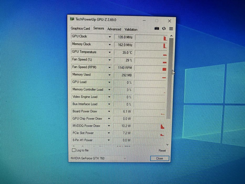
Task: Open the GPU Chip Power Draw dropdown
Action: [x=109, y=119]
